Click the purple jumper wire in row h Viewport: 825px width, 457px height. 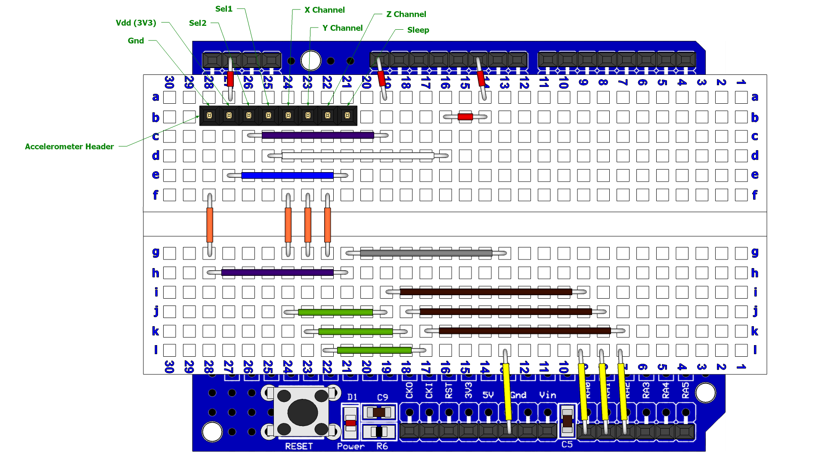pos(277,272)
